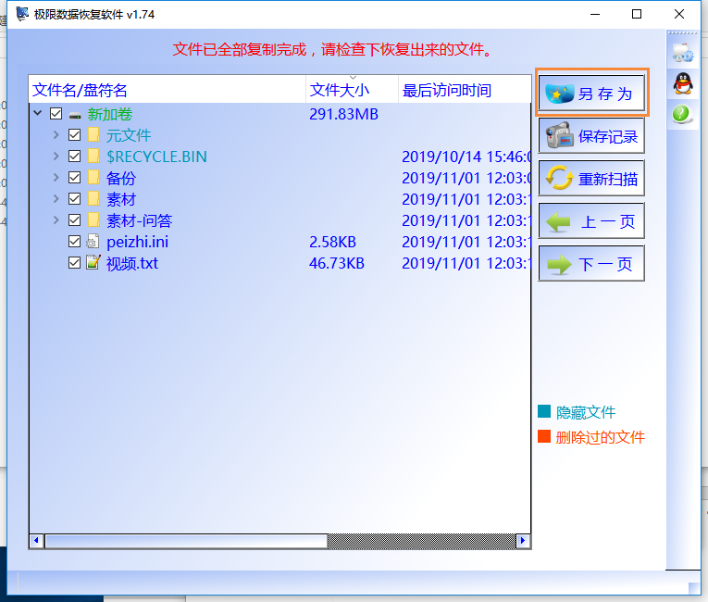Uncheck the 元文件 checkbox

click(x=75, y=134)
